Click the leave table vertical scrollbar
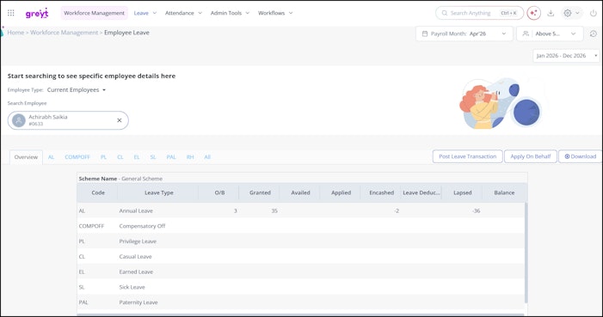This screenshot has width=603, height=317. pyautogui.click(x=526, y=253)
